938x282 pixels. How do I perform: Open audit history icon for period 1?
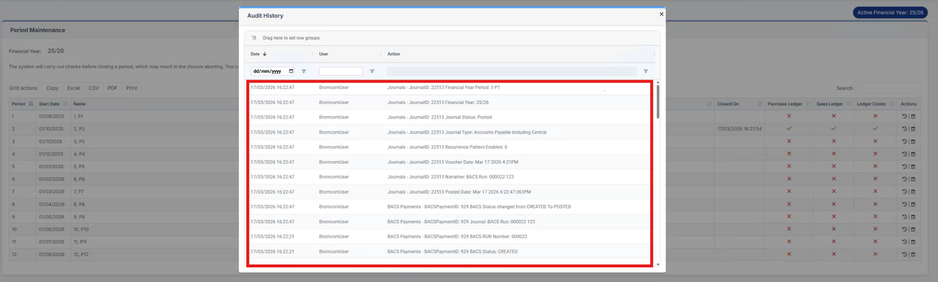(904, 116)
